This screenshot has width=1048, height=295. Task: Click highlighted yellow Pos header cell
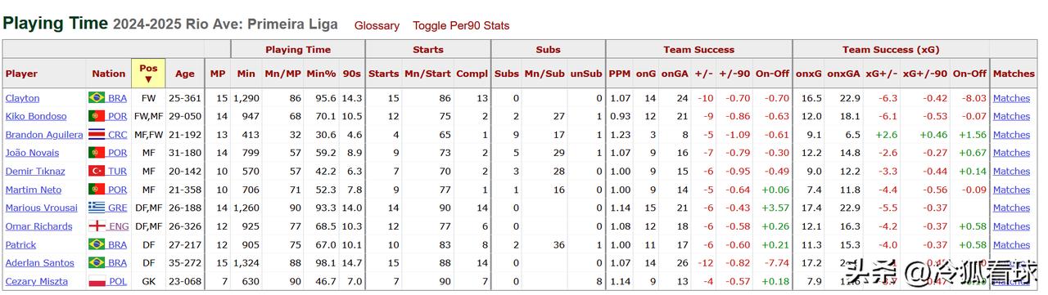click(x=148, y=74)
